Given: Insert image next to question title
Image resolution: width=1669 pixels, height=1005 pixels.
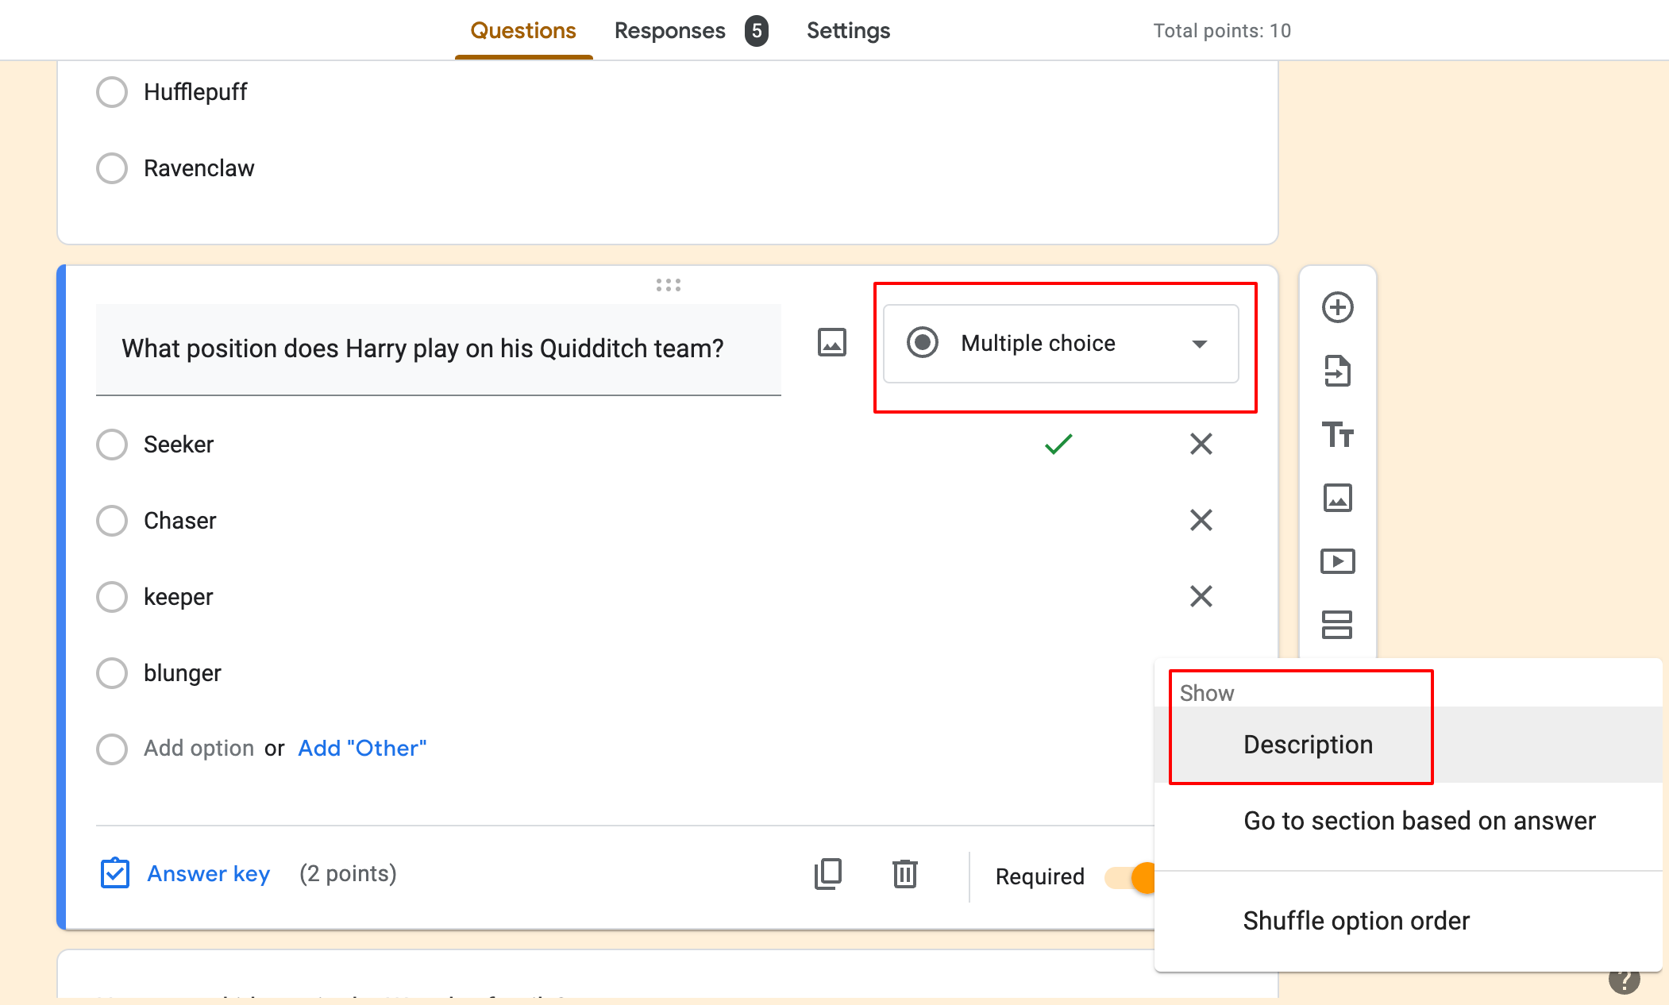Looking at the screenshot, I should (x=831, y=343).
